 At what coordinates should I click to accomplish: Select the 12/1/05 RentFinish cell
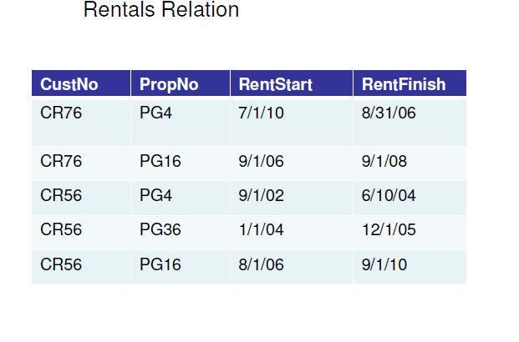[389, 230]
